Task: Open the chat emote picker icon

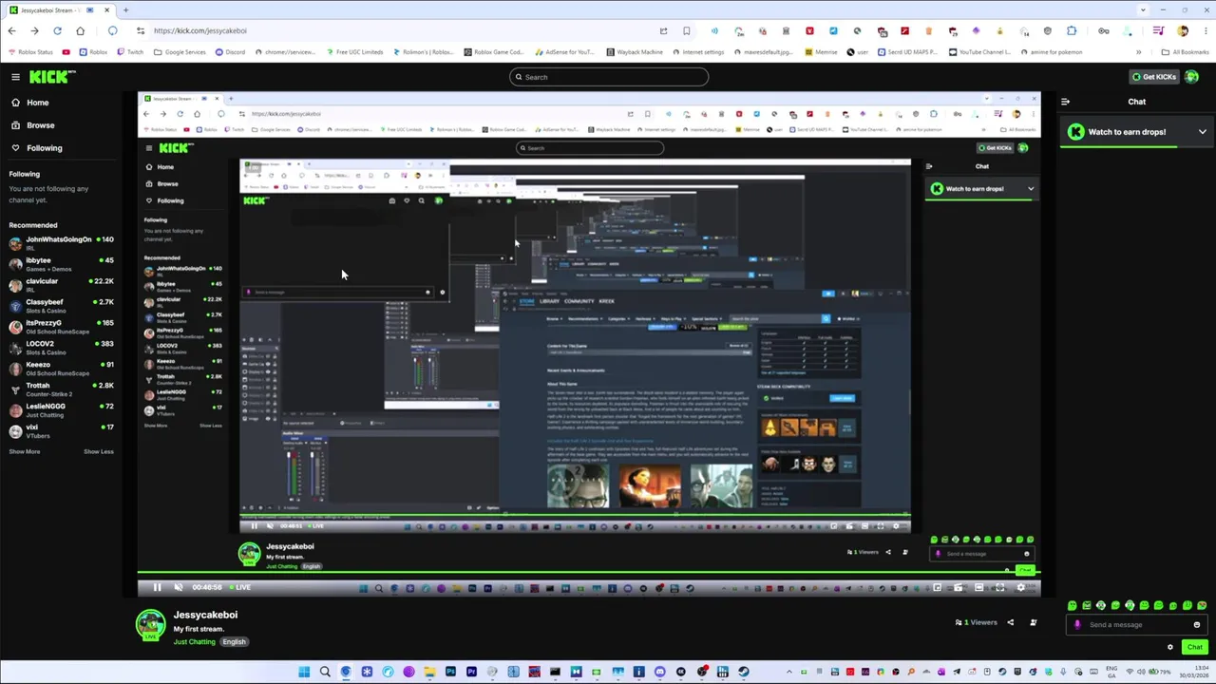Action: tap(1196, 625)
